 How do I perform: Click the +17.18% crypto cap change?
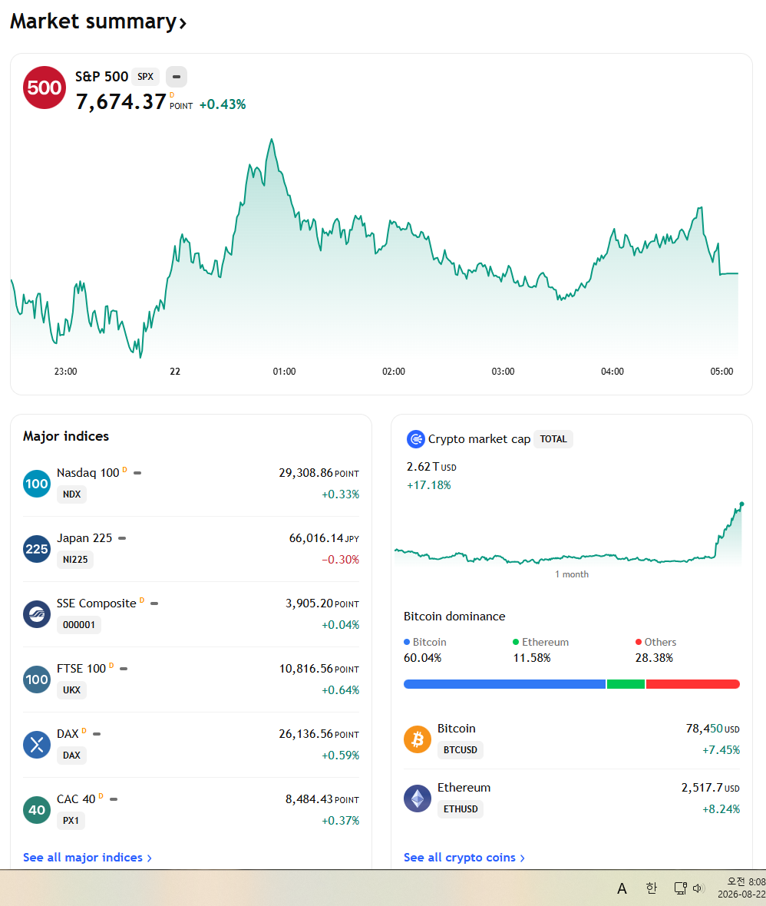(428, 485)
